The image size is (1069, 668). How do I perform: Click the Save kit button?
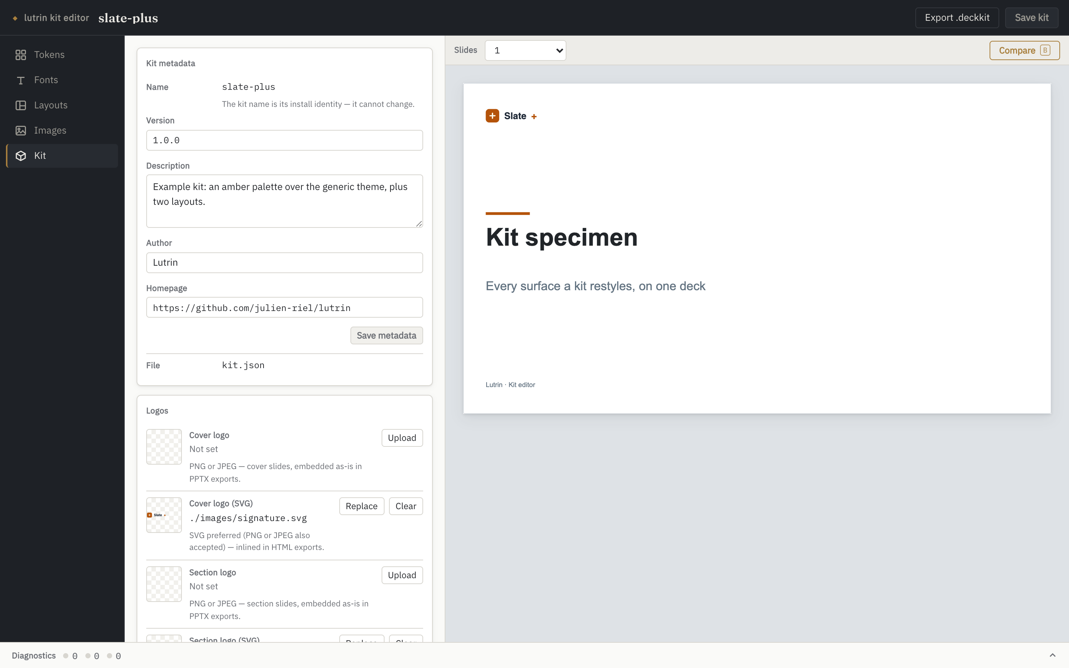[1032, 18]
